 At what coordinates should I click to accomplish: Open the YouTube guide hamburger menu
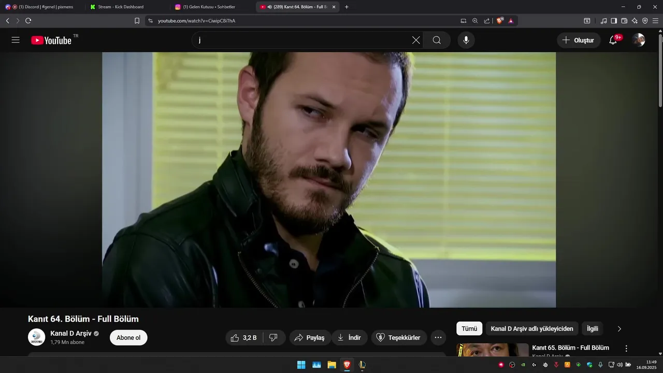coord(16,40)
